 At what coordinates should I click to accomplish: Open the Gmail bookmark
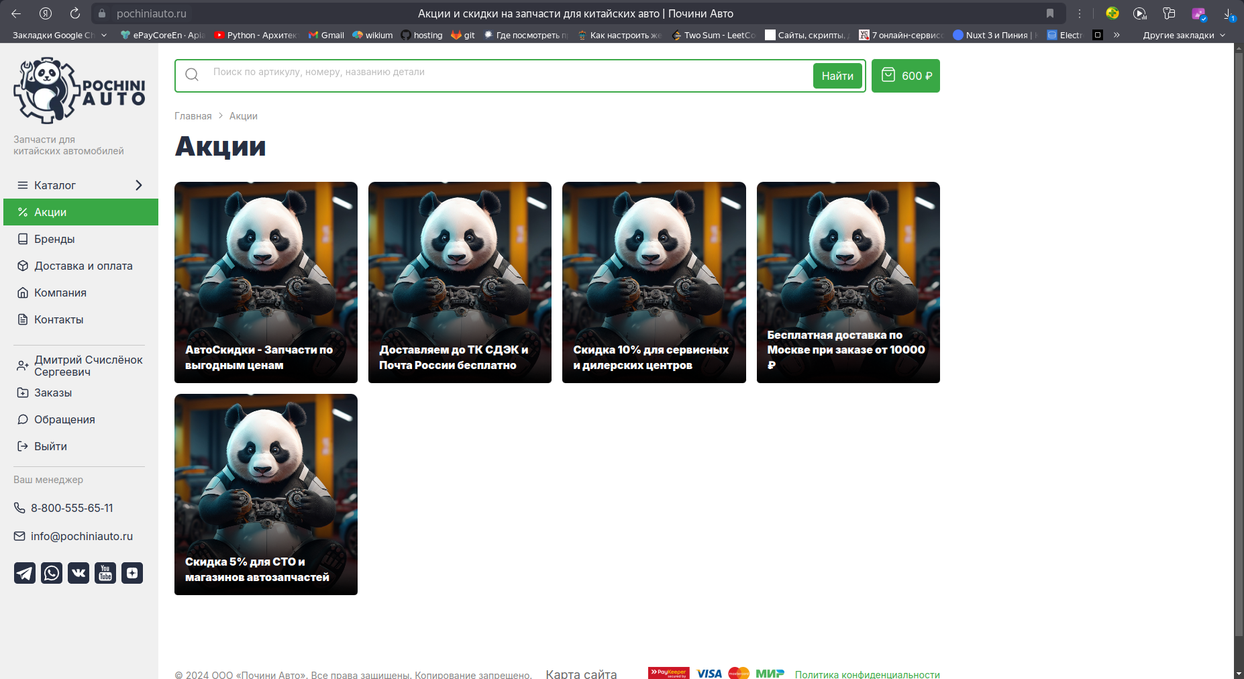[326, 35]
